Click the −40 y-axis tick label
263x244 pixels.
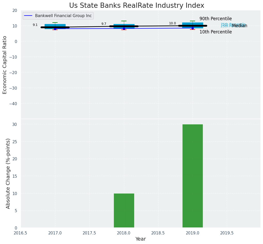pos(13,104)
